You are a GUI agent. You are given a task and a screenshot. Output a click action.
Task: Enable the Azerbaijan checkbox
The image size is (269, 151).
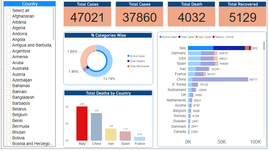point(9,80)
